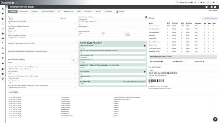Click the save icon in the title bar

coord(215,7)
